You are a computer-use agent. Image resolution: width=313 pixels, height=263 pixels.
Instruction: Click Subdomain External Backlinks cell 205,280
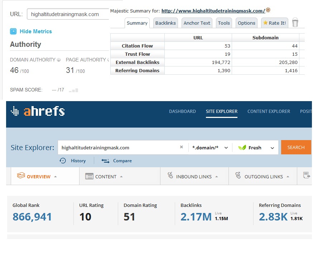(265, 63)
